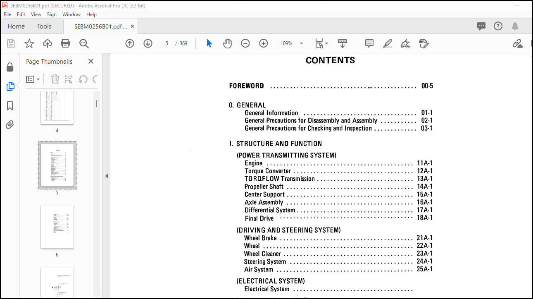Click the share link icon
Screen dimensions: 533x299
pos(517,43)
